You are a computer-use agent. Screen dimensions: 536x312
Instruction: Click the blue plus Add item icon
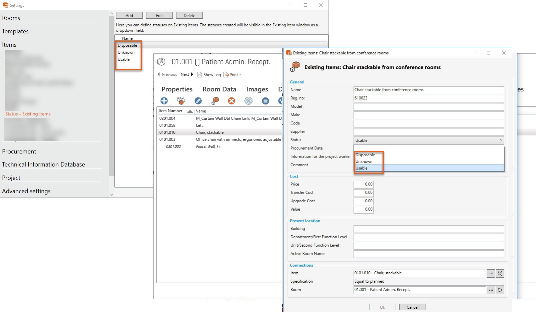(x=164, y=101)
